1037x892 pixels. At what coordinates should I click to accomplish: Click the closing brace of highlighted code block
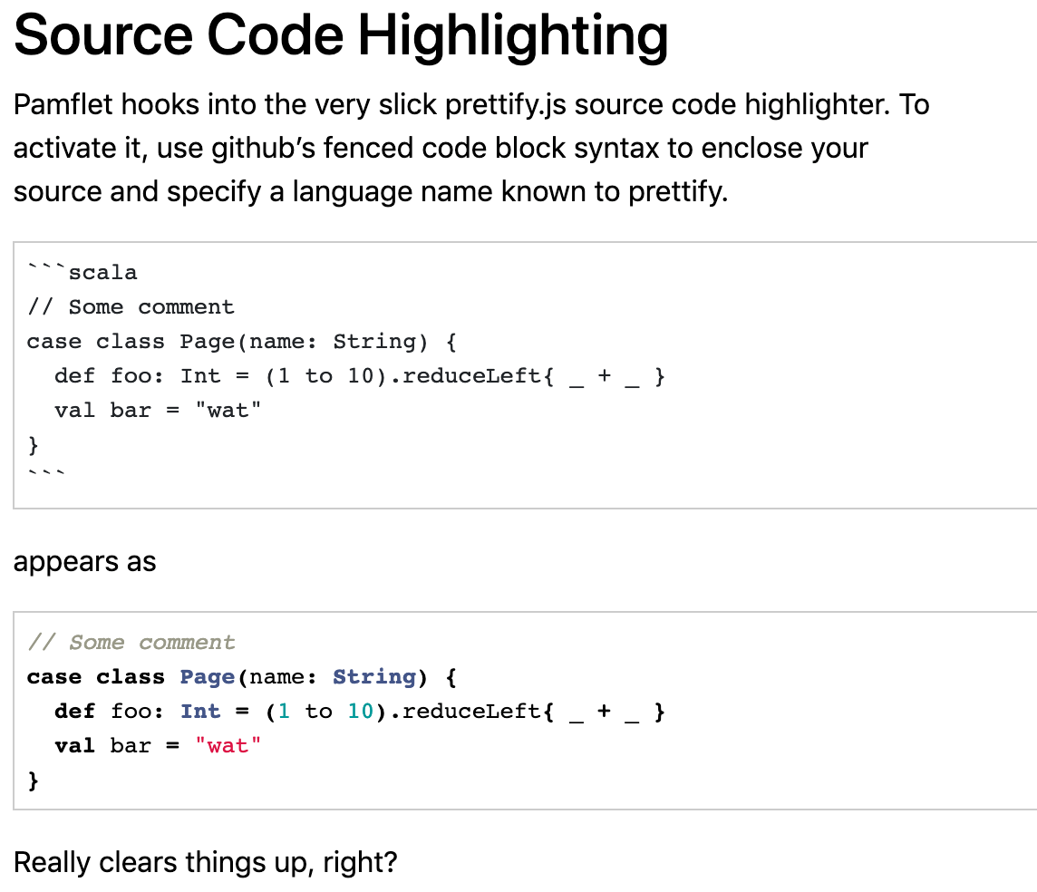(33, 780)
